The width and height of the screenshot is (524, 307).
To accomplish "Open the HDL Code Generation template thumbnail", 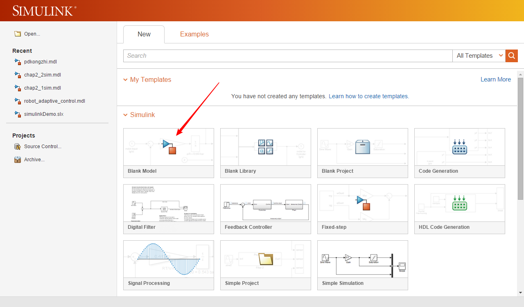I will point(460,203).
